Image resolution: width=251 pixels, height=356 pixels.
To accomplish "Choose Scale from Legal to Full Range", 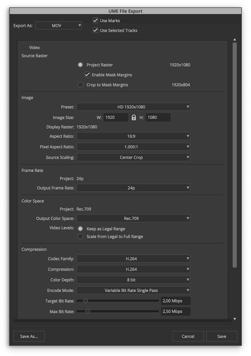I will pyautogui.click(x=80, y=236).
